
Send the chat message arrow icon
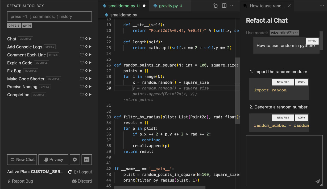317,182
